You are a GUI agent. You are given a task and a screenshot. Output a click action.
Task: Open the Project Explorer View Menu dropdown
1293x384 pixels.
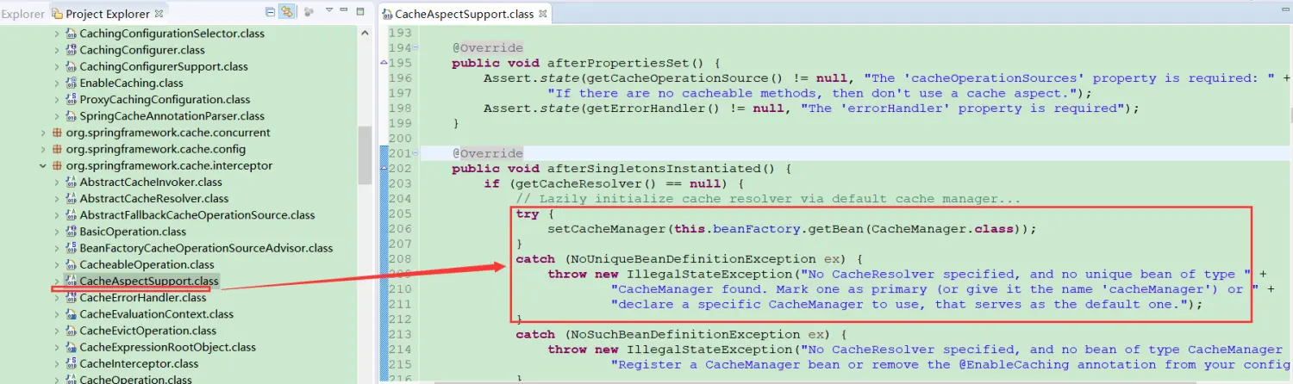(x=329, y=11)
